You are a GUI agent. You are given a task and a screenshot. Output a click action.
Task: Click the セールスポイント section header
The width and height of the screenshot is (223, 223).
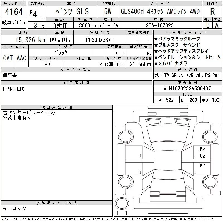187,33
